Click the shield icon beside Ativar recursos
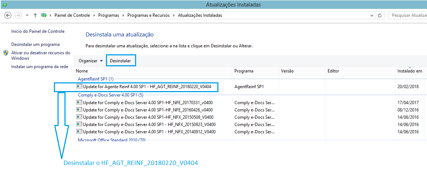 6,53
